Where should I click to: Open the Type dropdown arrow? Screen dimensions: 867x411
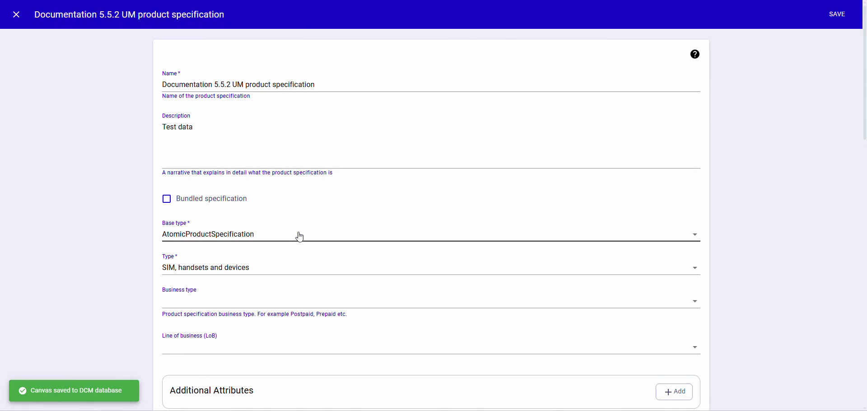[695, 267]
